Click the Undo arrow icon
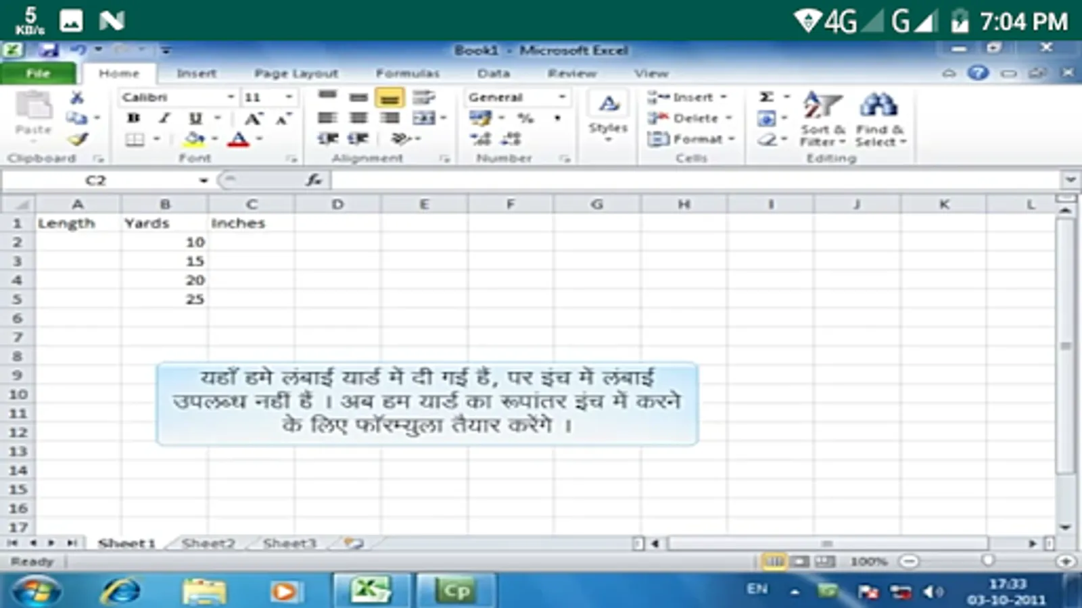This screenshot has width=1082, height=608. coord(78,50)
